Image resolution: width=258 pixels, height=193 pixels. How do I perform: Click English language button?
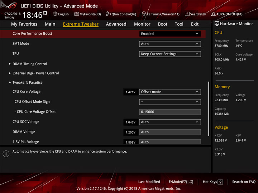coord(61,14)
